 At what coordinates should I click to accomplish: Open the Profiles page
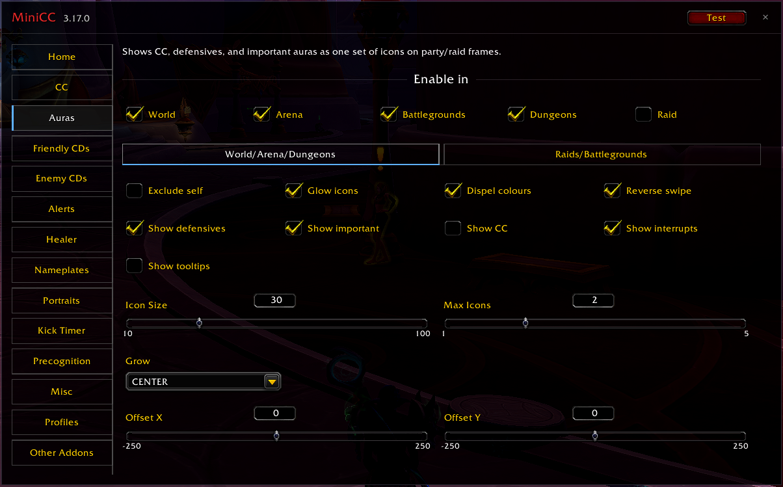pos(62,422)
